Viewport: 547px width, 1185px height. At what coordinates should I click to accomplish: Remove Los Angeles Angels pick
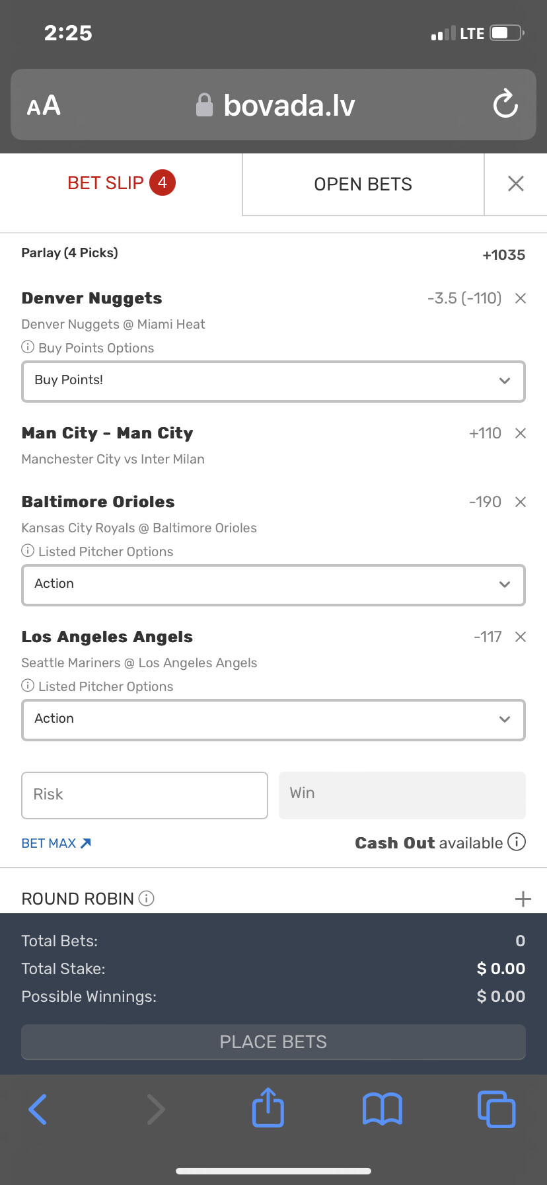tap(521, 637)
